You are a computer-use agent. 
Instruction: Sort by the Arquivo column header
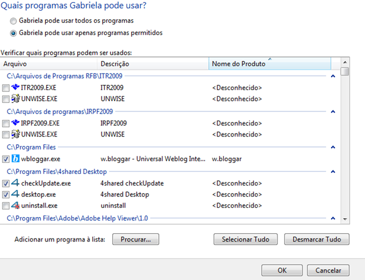[48, 64]
